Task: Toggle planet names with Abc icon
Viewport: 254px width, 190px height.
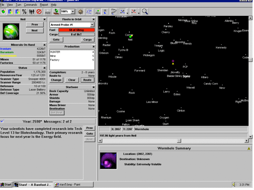Action: (98, 12)
